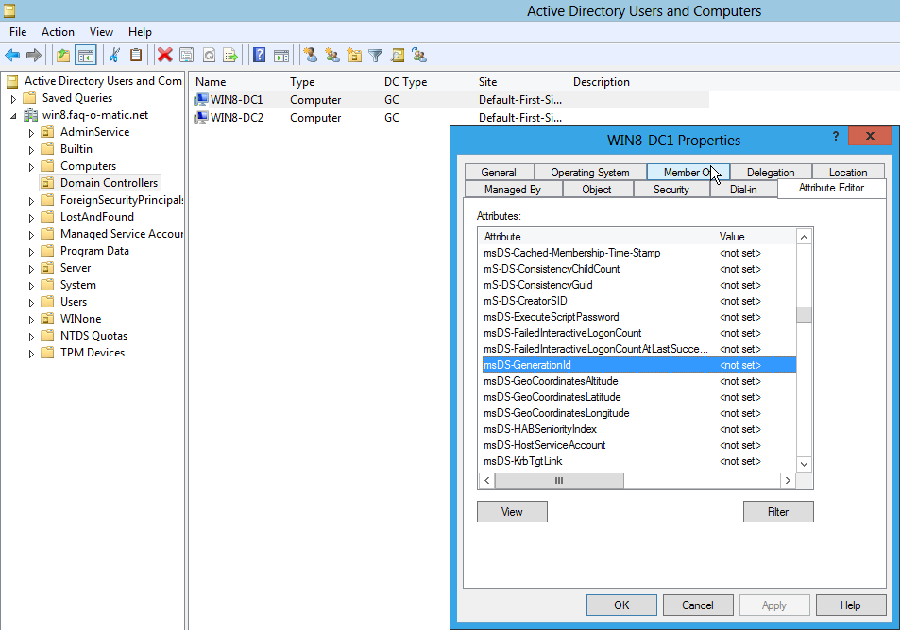Toggle the Show/Hide Action Pane icon
The image size is (900, 630).
[281, 56]
